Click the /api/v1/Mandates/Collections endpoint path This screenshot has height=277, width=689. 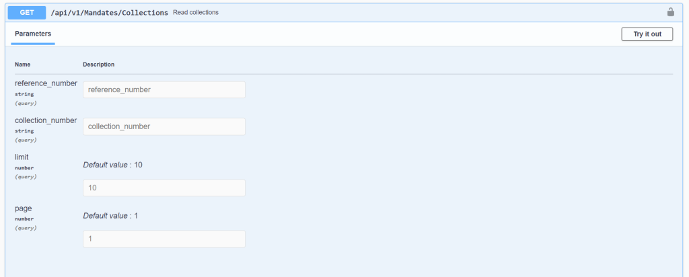[110, 12]
